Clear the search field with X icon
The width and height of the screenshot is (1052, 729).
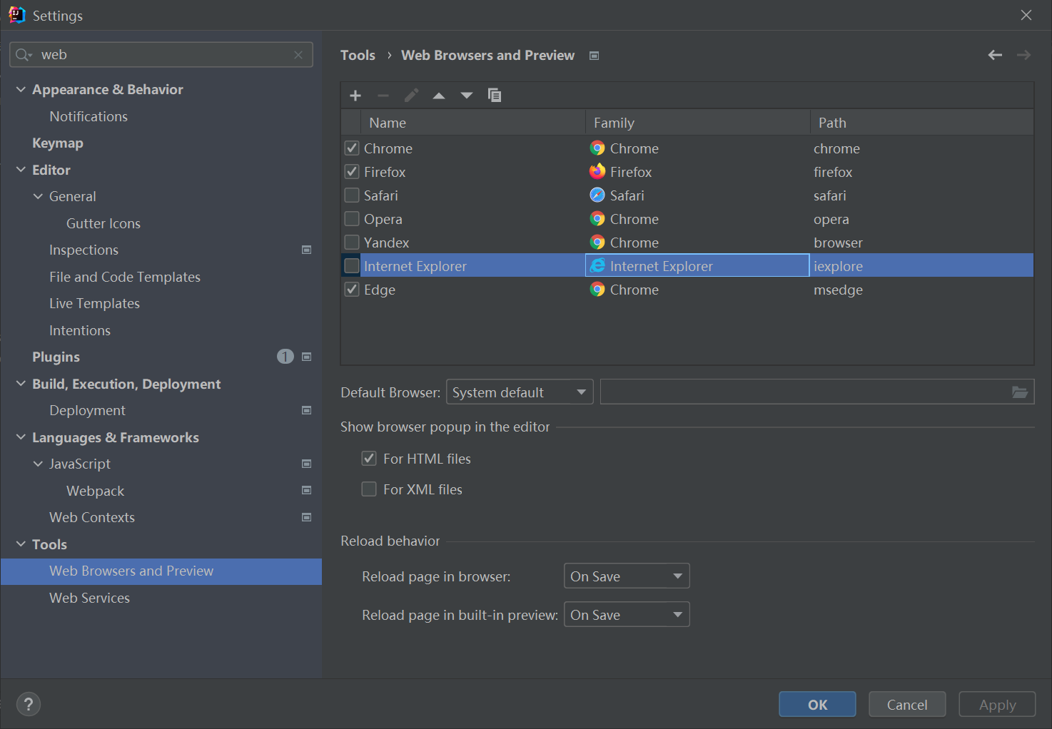(x=298, y=55)
